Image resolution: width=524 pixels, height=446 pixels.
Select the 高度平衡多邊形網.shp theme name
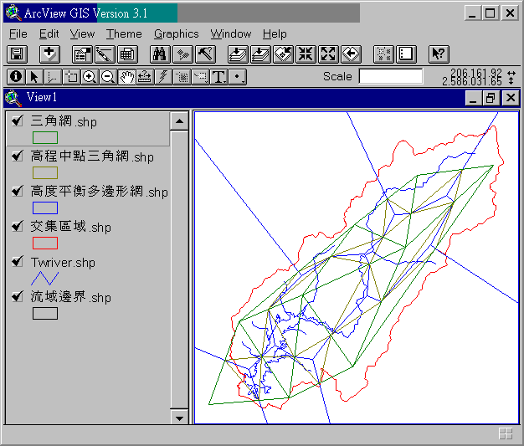click(100, 192)
